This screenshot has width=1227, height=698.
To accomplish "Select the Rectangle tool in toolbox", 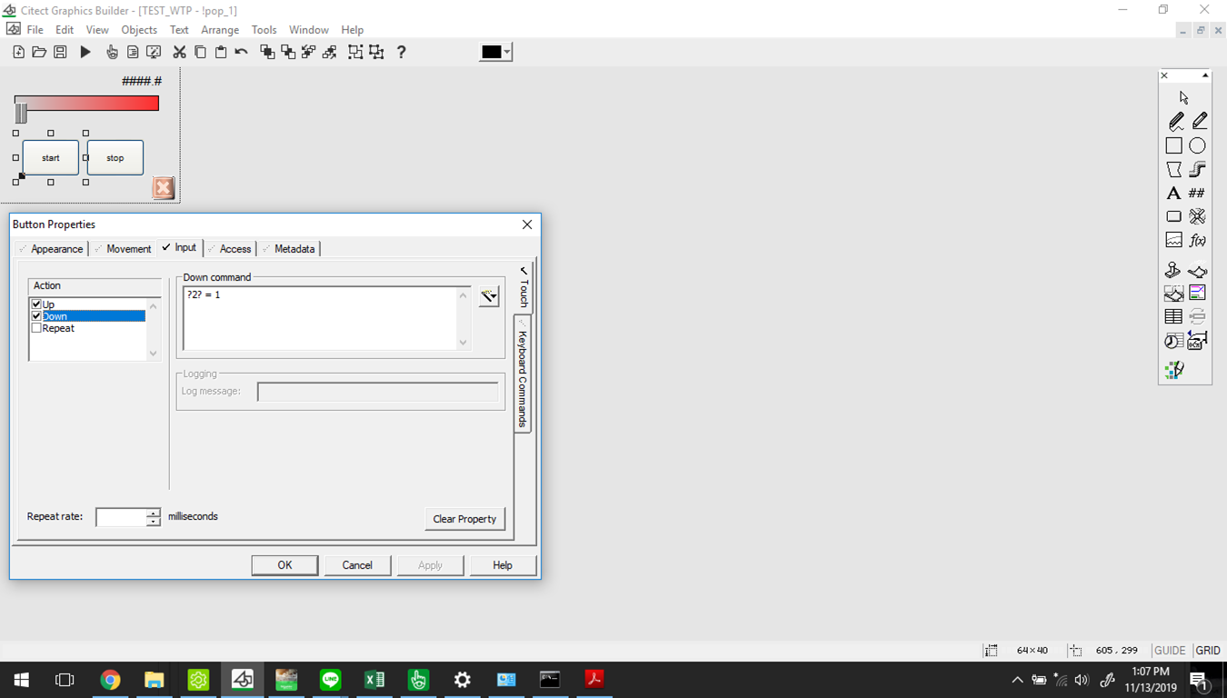I will [x=1174, y=145].
